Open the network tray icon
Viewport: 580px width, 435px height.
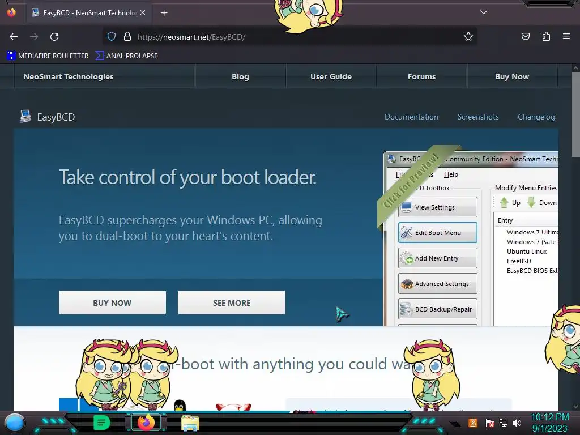tap(504, 423)
